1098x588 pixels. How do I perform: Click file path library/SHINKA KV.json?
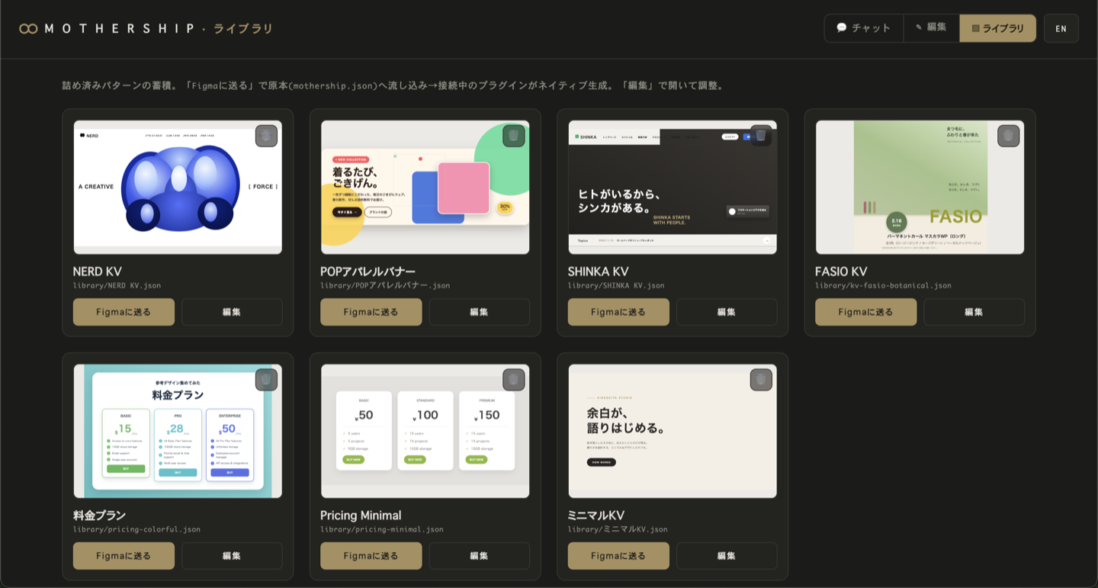616,286
